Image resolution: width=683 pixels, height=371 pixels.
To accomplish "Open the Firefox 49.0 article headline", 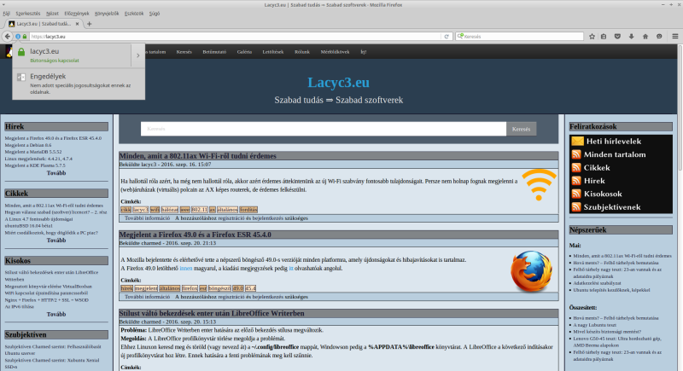I will coord(196,235).
